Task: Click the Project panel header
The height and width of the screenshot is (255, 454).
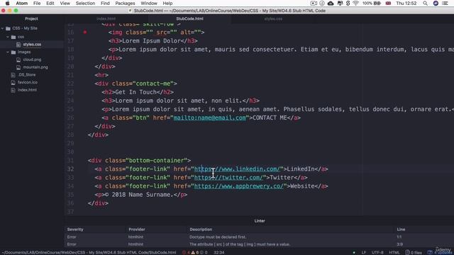Action: pos(31,19)
